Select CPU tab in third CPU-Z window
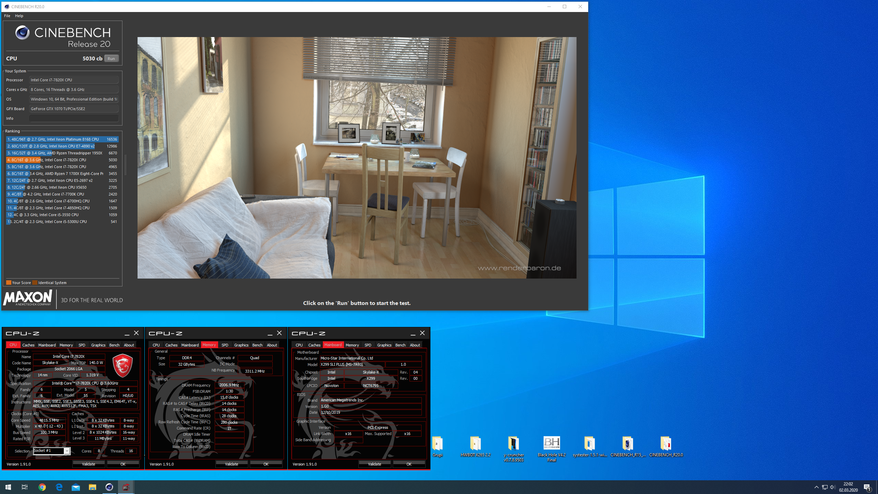Viewport: 878px width, 494px height. 299,345
